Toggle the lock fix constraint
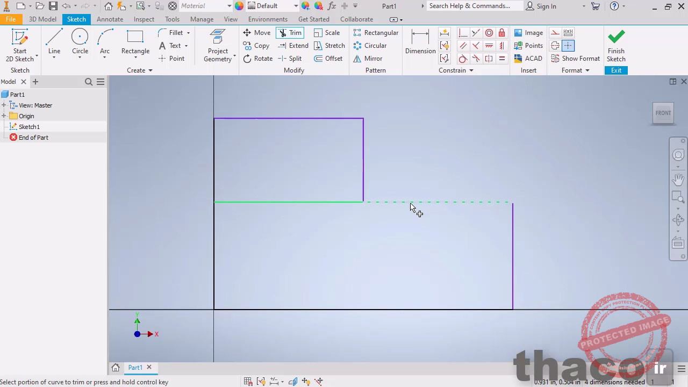Viewport: 688px width, 387px height. coord(501,33)
